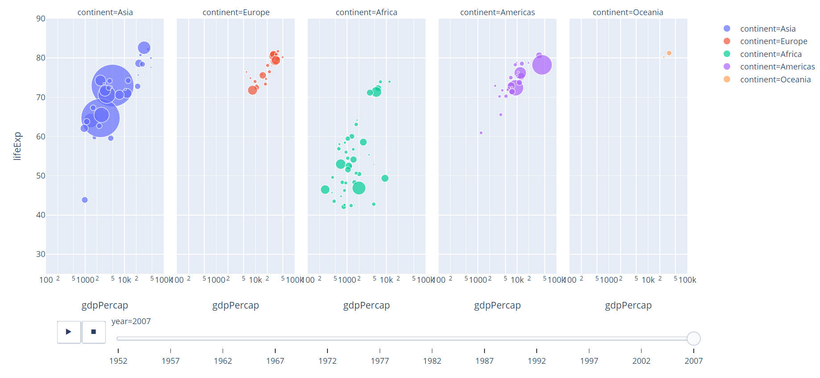Click the gdpPercap label under Europe panel
Screen dimensions: 820x378
236,305
